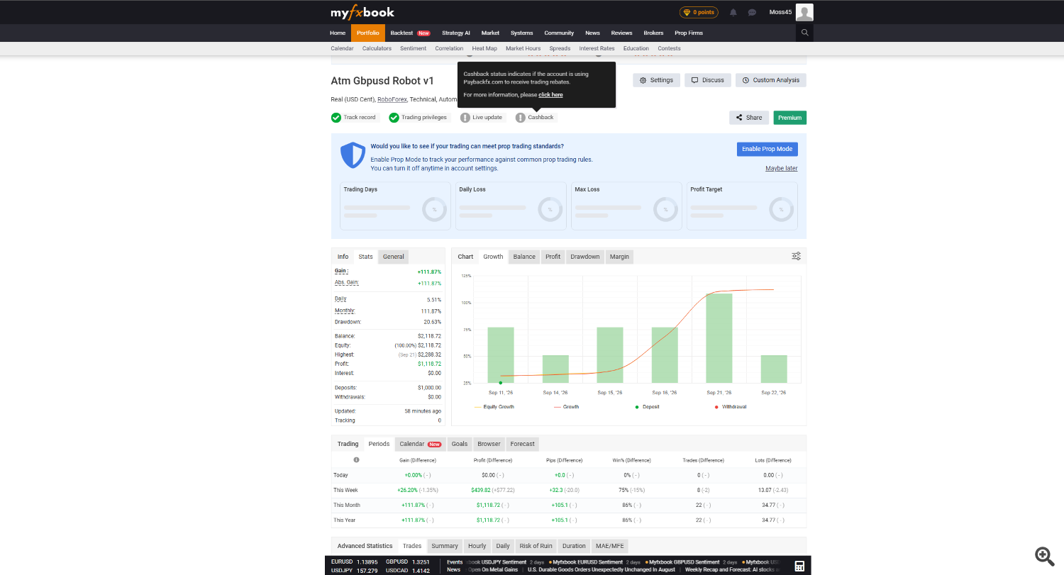Viewport: 1064px width, 575px height.
Task: Switch to the Calendar trading tab
Action: (x=420, y=444)
